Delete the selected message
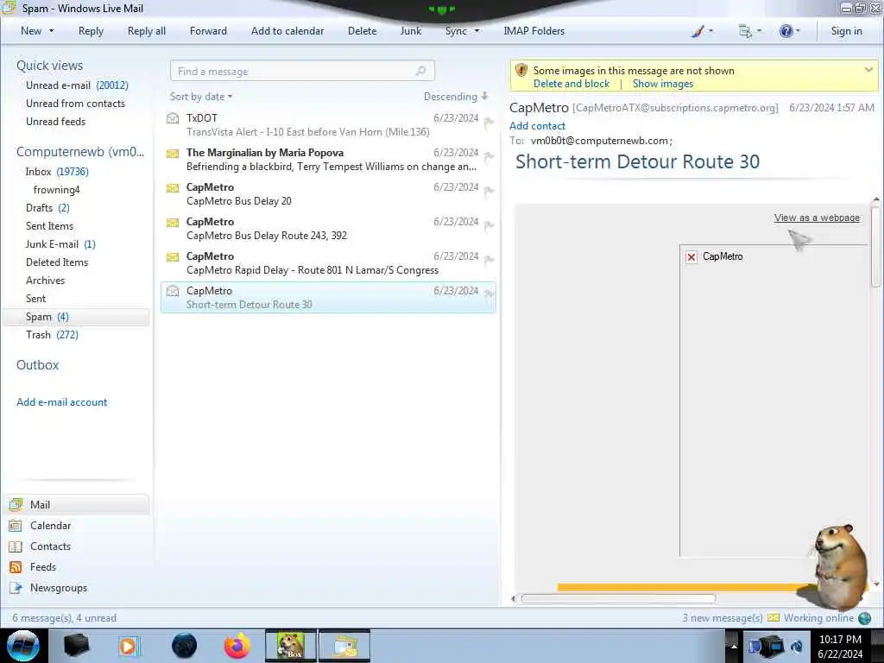This screenshot has height=663, width=884. [x=362, y=31]
